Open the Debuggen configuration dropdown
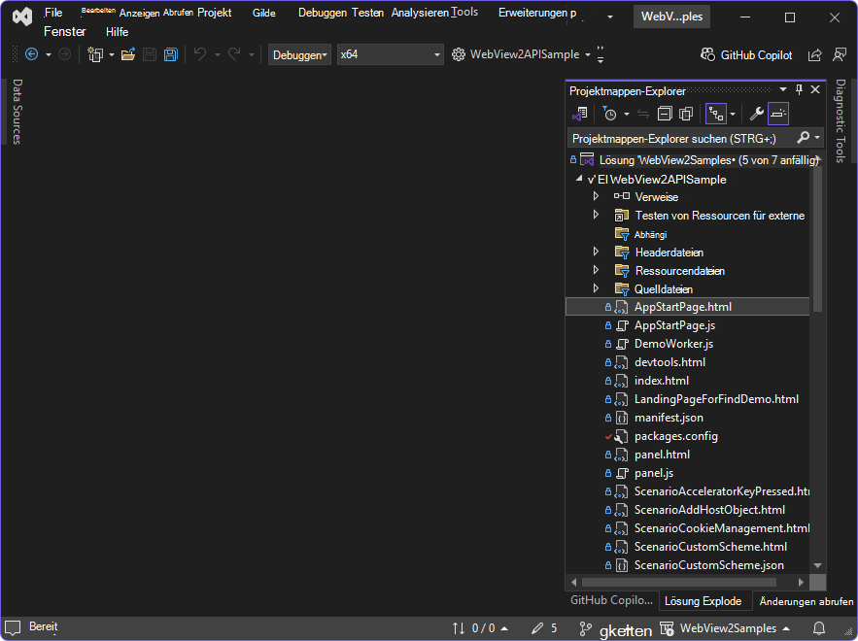 (x=298, y=54)
